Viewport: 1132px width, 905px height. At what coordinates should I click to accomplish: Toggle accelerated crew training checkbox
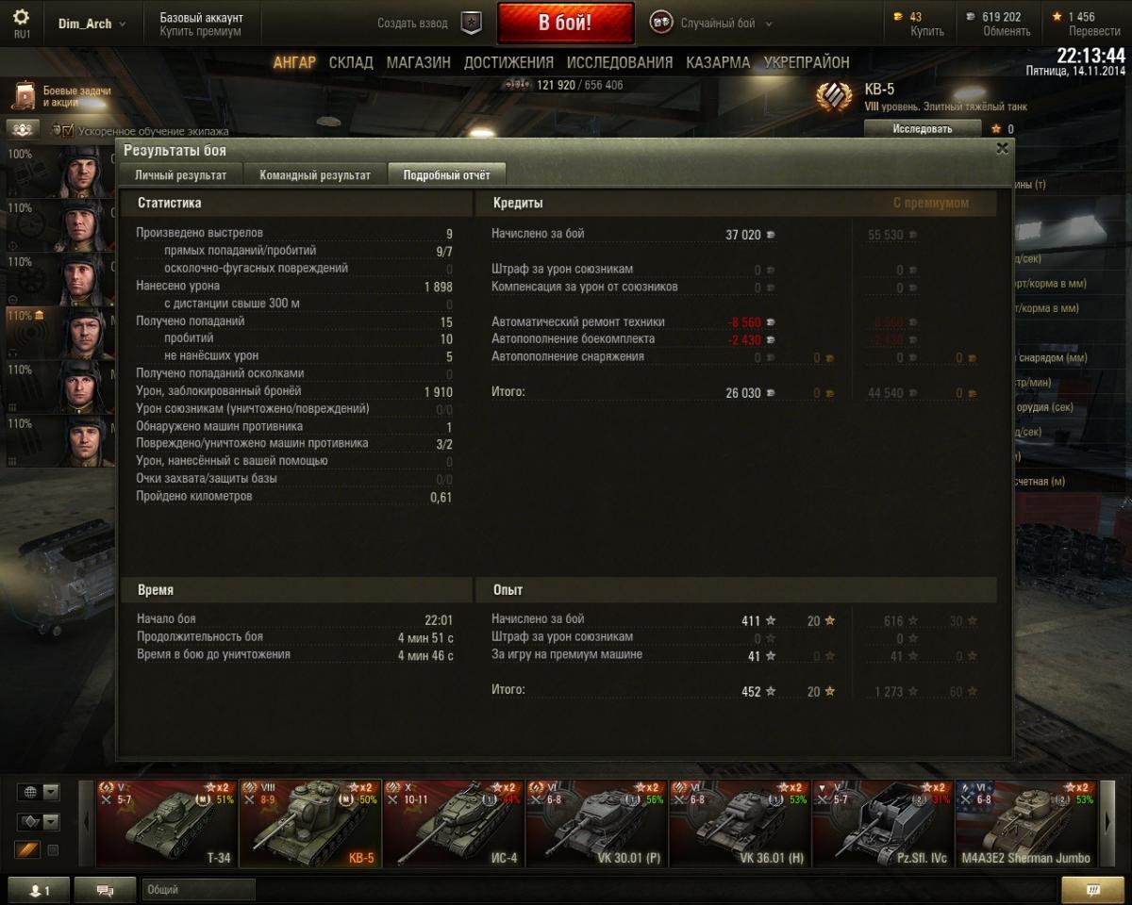tap(68, 131)
